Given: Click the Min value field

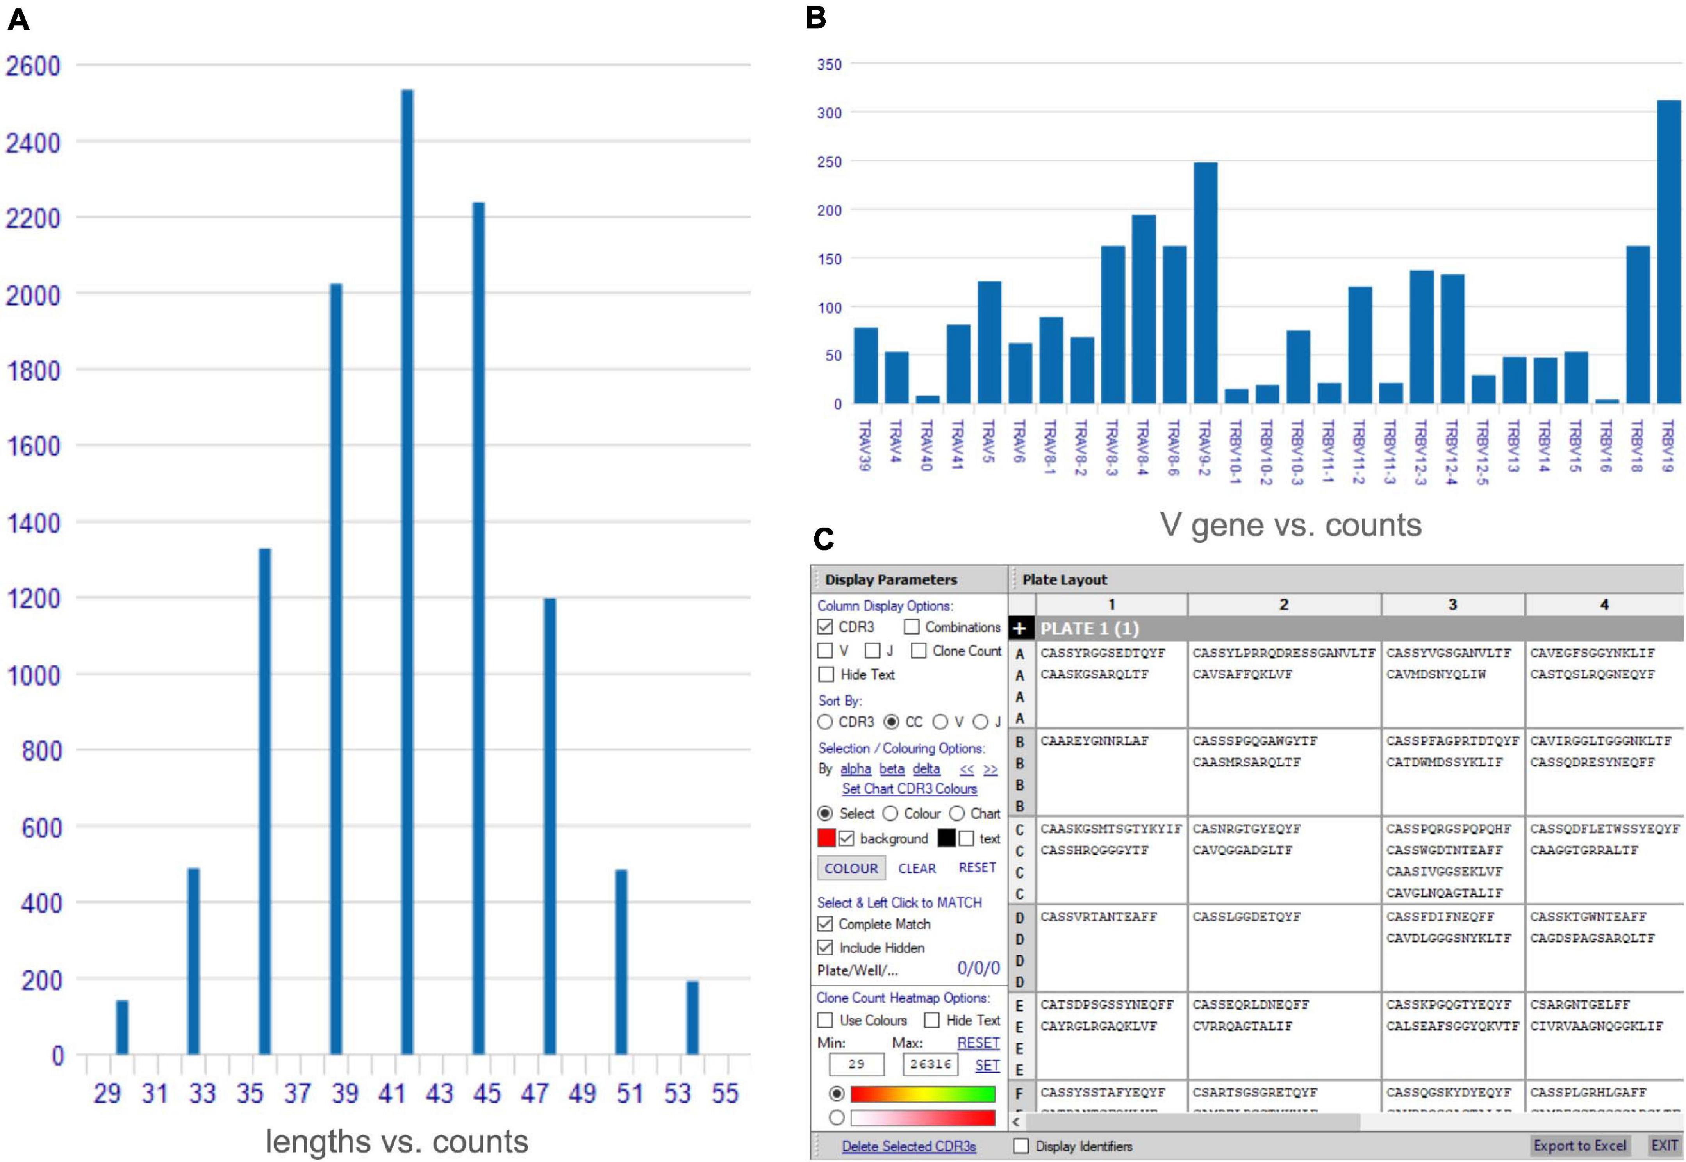Looking at the screenshot, I should point(856,1064).
